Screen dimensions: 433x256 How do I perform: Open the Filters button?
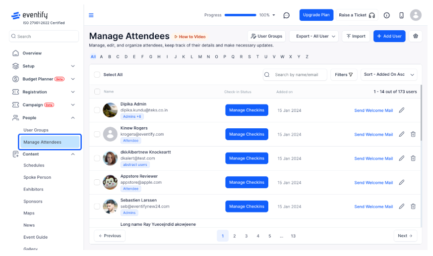pyautogui.click(x=344, y=75)
